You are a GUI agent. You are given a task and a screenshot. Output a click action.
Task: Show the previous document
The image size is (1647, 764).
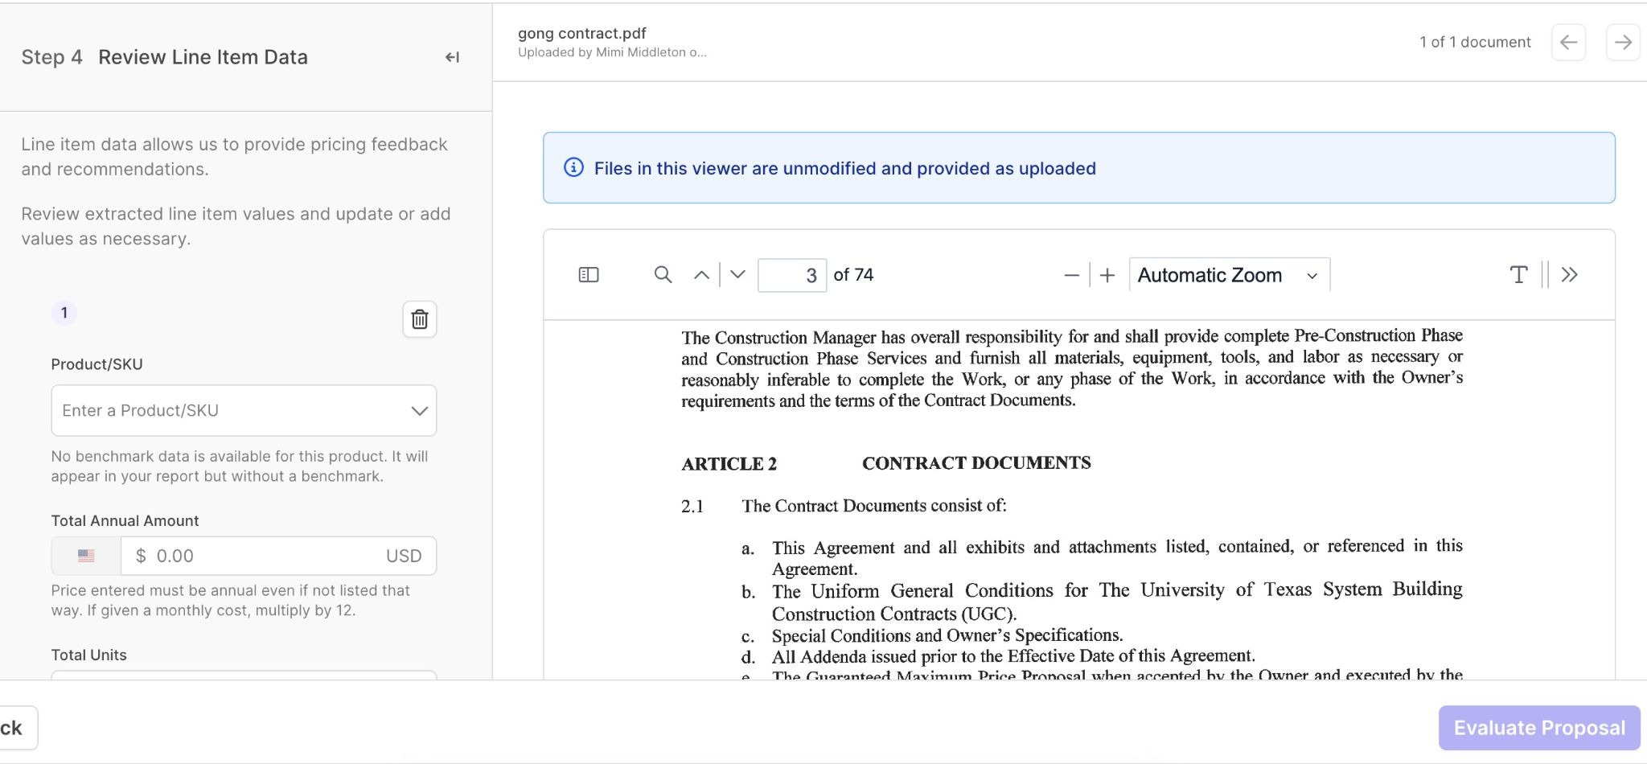click(1568, 43)
